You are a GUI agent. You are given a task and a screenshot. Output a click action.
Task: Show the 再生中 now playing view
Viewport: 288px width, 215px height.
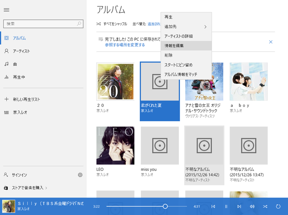point(43,77)
